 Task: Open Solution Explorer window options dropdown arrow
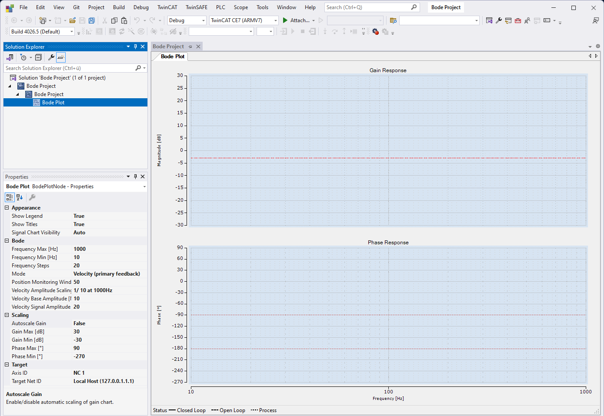click(128, 47)
